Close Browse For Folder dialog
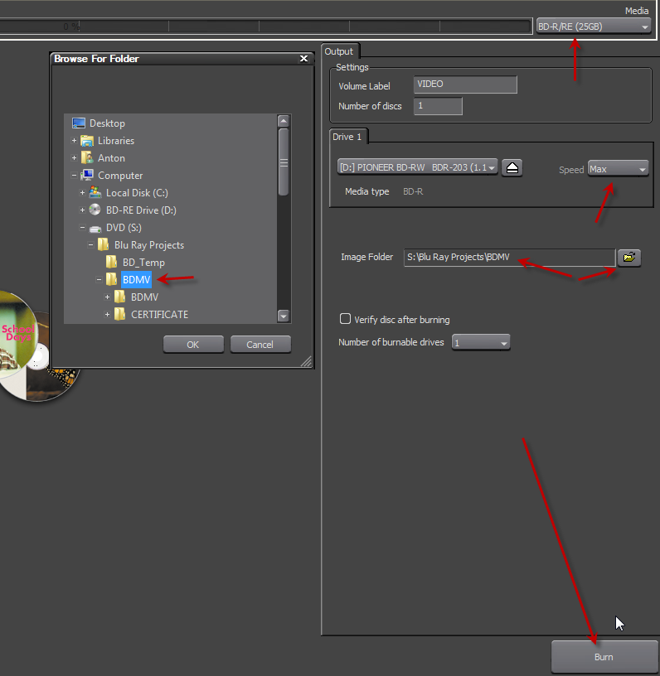Screen dimensions: 660x676 click(x=303, y=59)
